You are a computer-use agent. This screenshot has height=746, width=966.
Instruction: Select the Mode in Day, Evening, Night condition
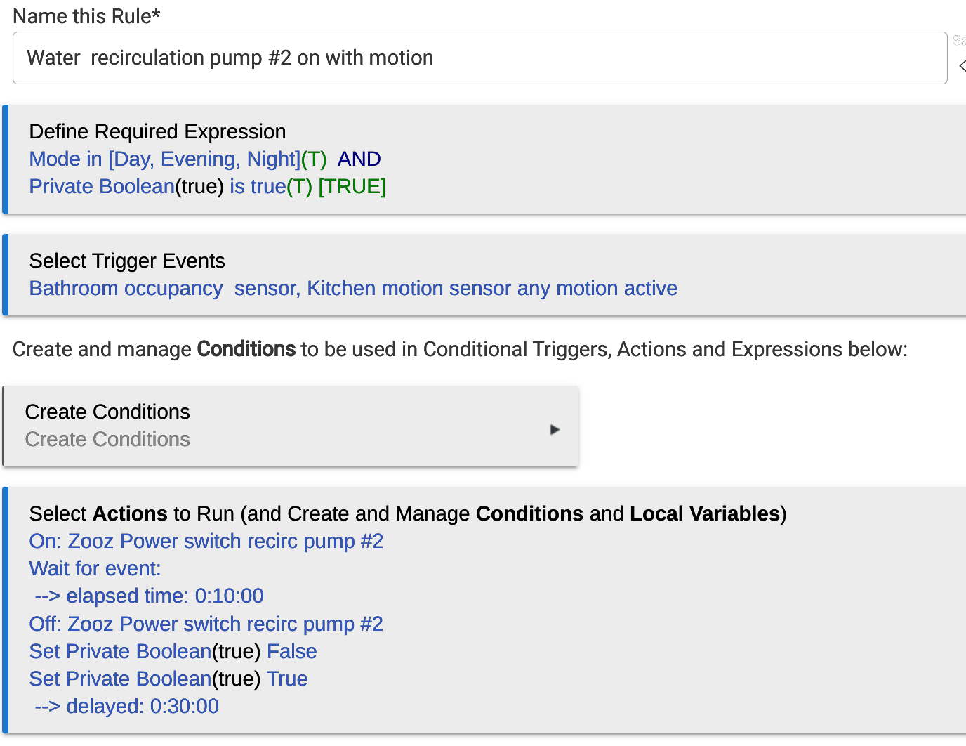click(x=164, y=159)
